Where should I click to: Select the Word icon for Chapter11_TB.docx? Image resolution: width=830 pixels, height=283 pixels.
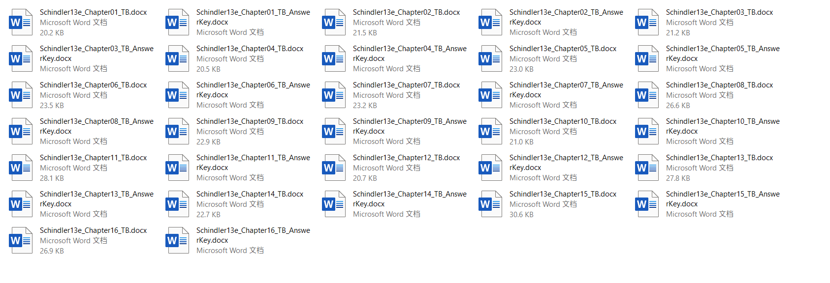(21, 168)
